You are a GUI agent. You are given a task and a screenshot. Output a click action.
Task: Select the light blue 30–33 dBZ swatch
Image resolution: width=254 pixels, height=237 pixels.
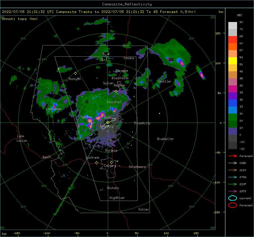click(233, 110)
